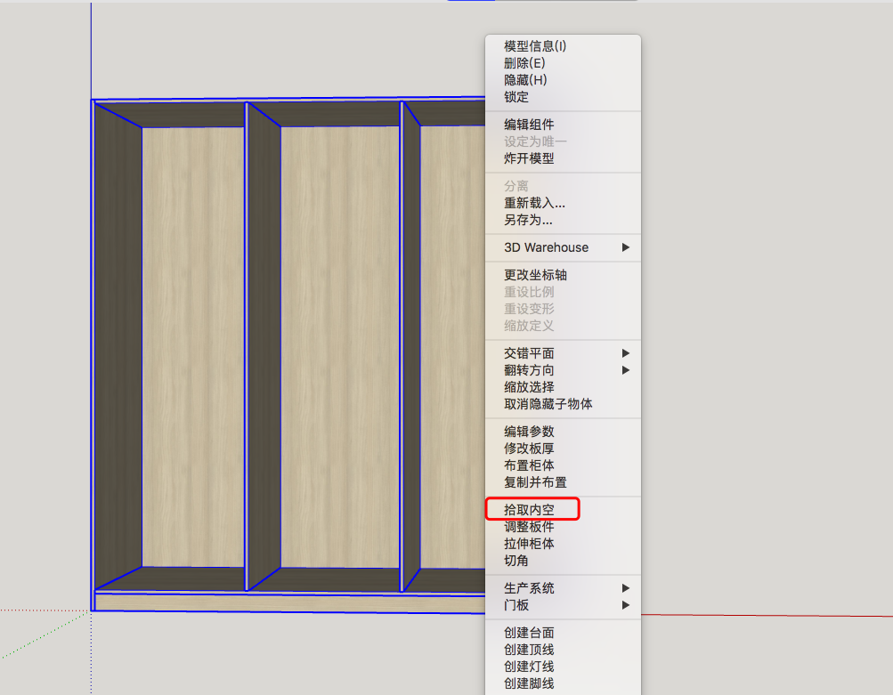The image size is (893, 695).
Task: Explode the model with 炸开模型
Action: (529, 158)
